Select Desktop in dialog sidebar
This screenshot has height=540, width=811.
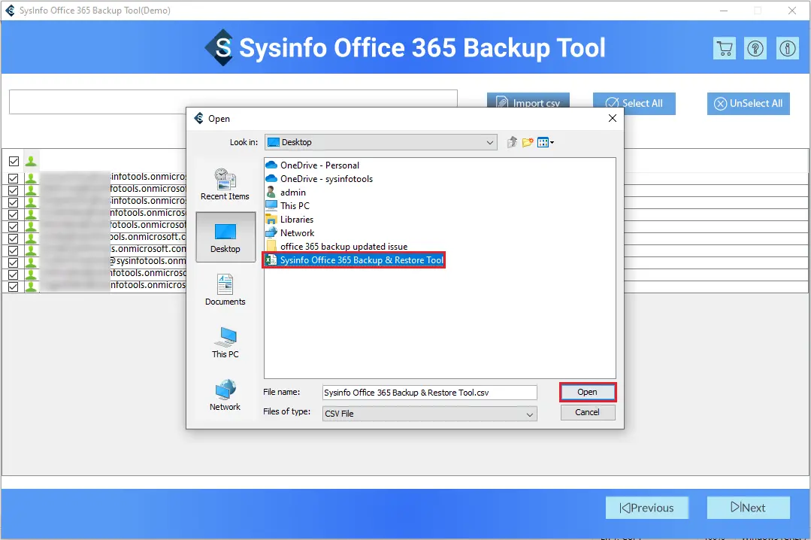pyautogui.click(x=225, y=237)
